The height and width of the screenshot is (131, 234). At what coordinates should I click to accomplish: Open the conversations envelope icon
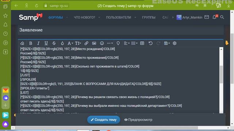pyautogui.click(x=207, y=17)
